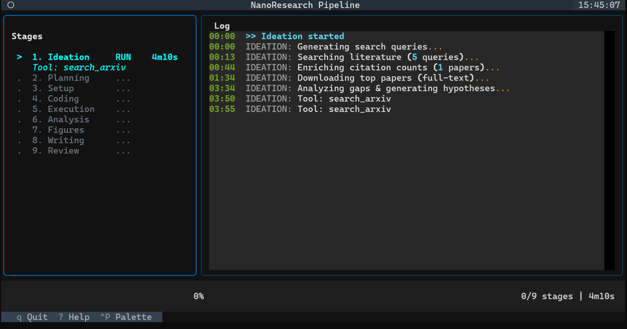Click the circle icon in the header
This screenshot has width=627, height=329.
[11, 5]
